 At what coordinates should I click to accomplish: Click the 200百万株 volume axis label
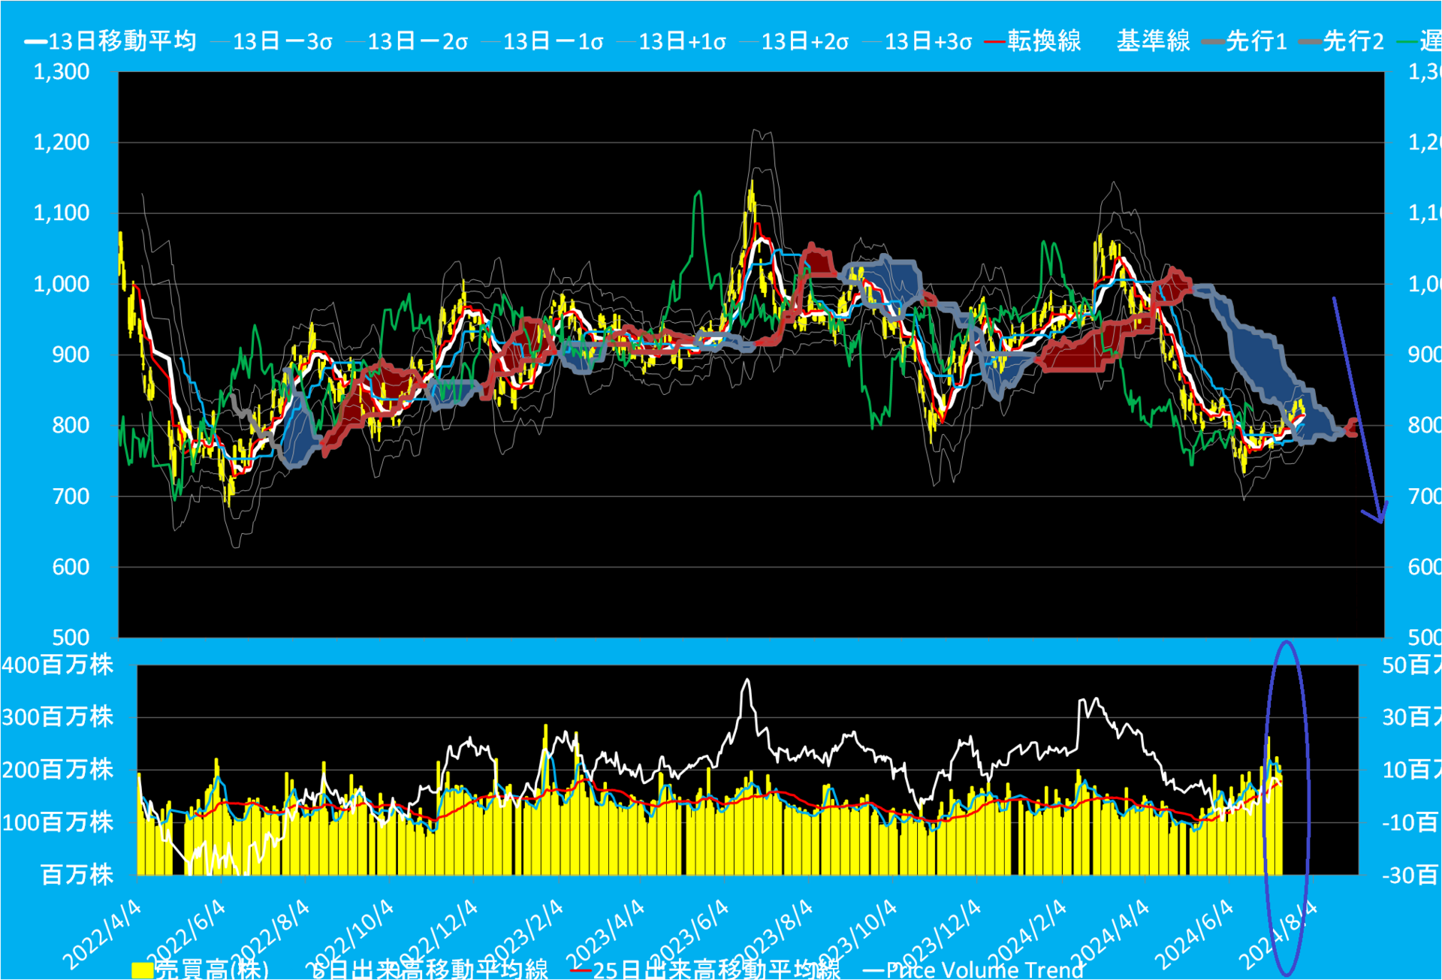[57, 770]
